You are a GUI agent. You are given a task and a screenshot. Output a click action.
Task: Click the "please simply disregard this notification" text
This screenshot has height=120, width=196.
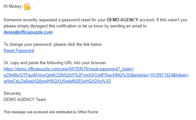[x=40, y=26]
